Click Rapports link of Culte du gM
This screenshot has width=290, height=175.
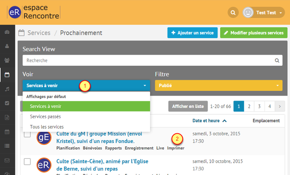(x=113, y=148)
